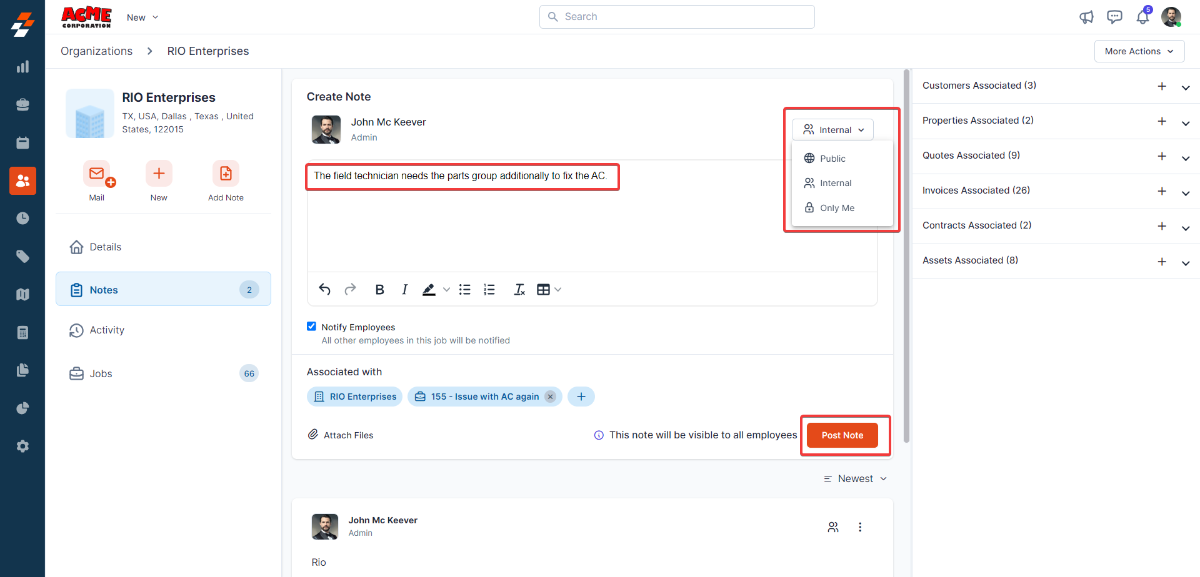
Task: Click Attach Files link
Action: point(341,435)
